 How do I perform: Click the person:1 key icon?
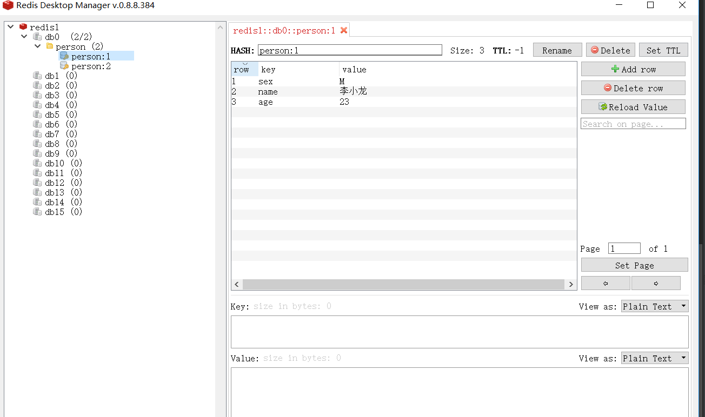(x=64, y=56)
